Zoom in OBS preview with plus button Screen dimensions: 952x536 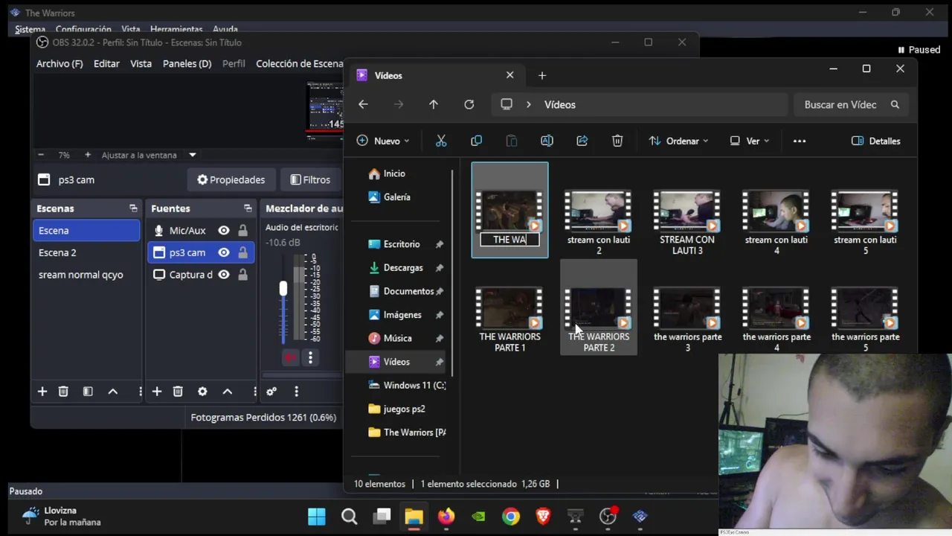[88, 155]
